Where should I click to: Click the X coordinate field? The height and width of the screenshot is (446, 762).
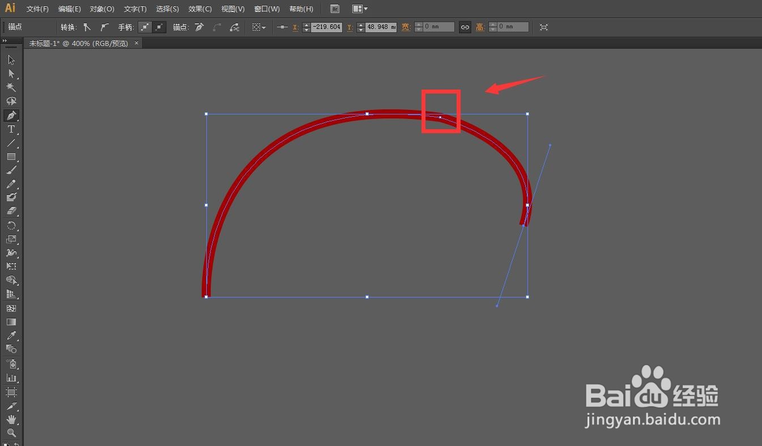click(326, 27)
